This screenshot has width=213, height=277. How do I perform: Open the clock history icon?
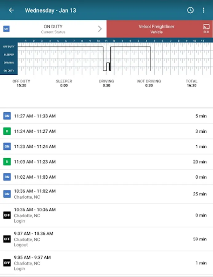(190, 10)
